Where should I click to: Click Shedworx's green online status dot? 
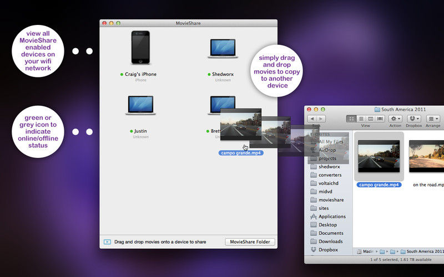coord(209,74)
